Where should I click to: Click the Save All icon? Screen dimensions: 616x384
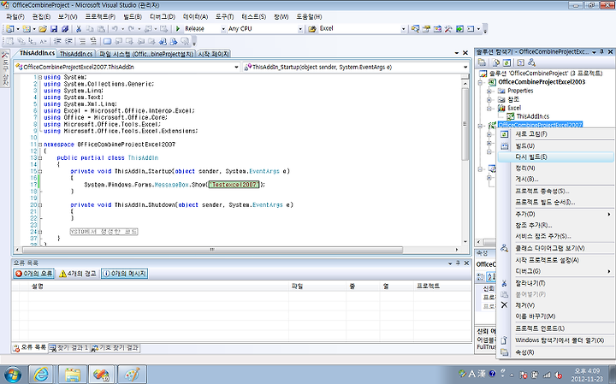point(65,29)
